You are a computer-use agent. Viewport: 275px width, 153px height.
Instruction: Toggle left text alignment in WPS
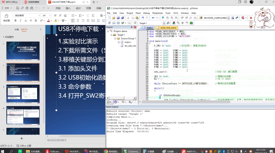coord(73,21)
